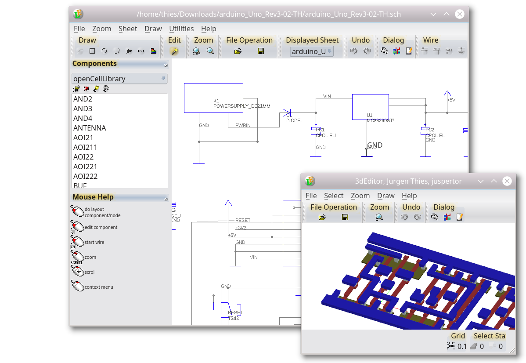The height and width of the screenshot is (363, 526).
Task: Click zoom-fit magnifier in 3dEditor
Action: click(379, 217)
